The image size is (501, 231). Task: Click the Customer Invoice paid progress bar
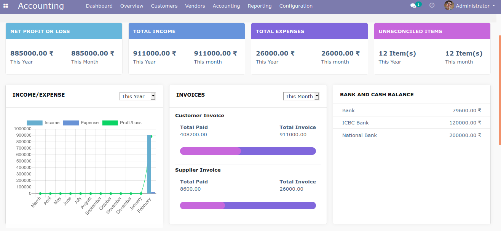(x=210, y=151)
